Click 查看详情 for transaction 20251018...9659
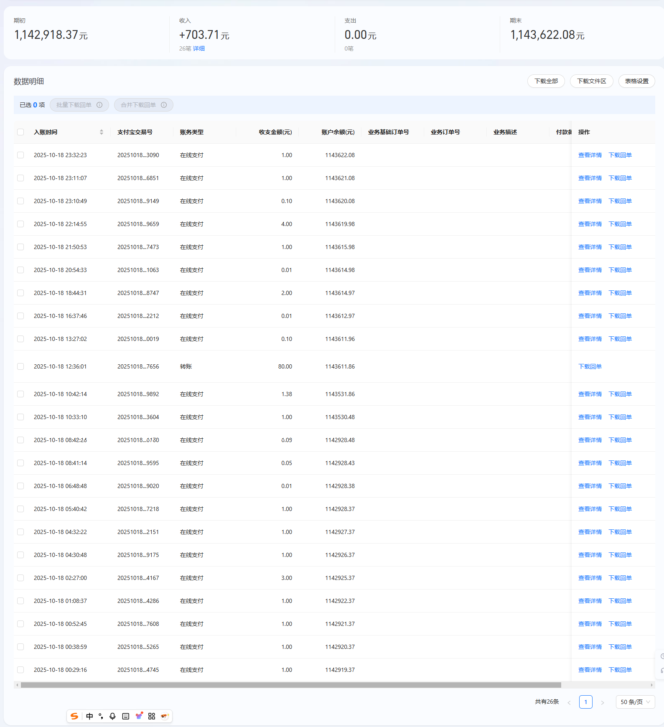664x727 pixels. pos(590,224)
